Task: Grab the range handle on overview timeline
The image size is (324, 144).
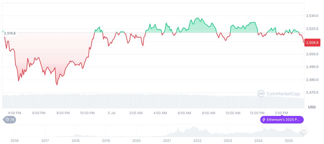Action: (x=304, y=131)
